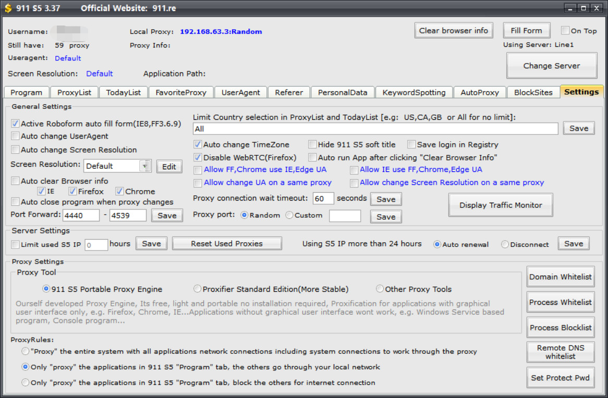Check Save login in Registry

pos(411,144)
